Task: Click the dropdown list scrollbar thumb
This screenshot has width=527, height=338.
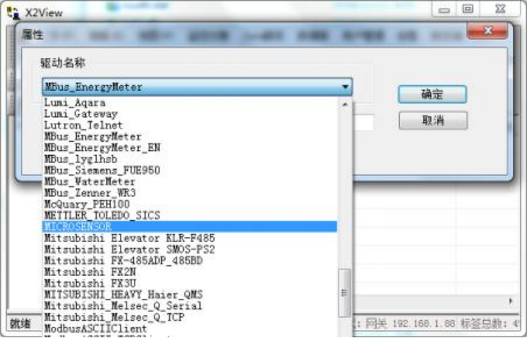Action: [x=344, y=293]
